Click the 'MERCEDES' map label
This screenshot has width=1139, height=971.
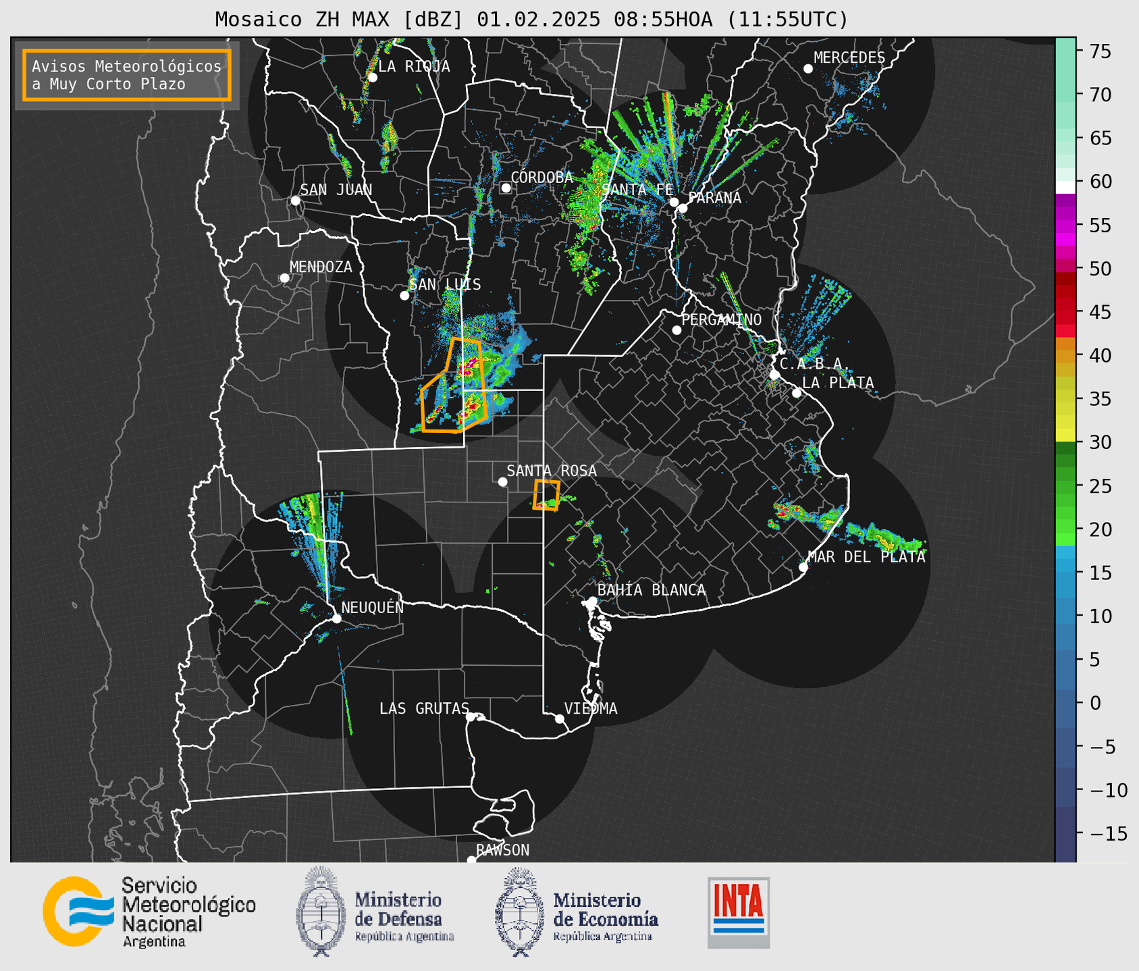click(x=849, y=58)
